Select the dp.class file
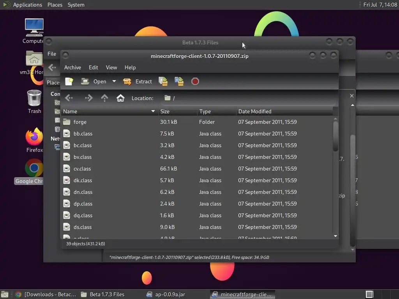 pos(197,204)
